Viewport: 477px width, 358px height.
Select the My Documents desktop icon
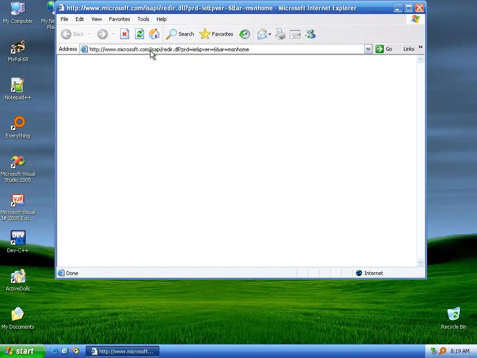[x=18, y=318]
